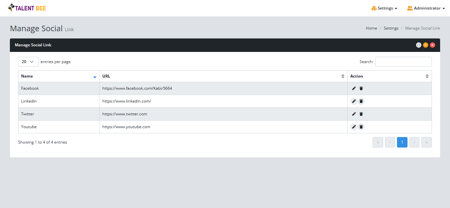This screenshot has height=208, width=450.
Task: Open the entries per page selector
Action: [28, 61]
